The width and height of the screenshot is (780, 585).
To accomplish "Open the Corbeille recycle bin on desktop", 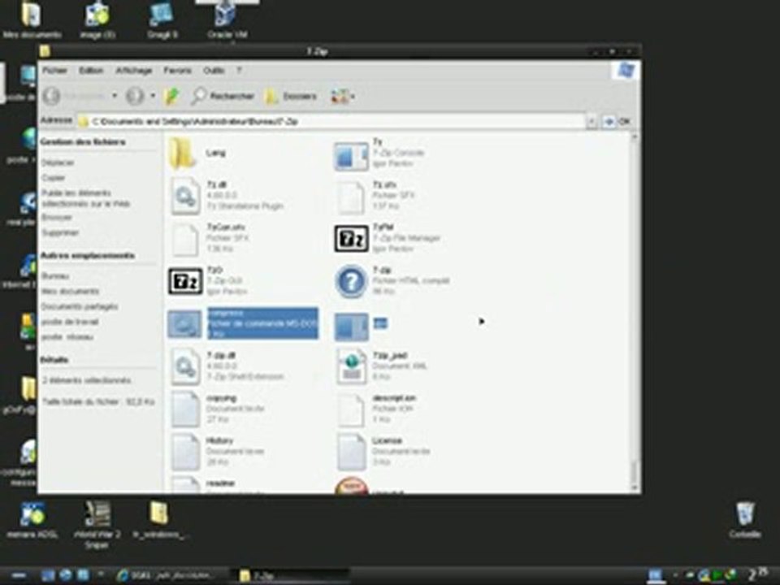I will click(745, 520).
